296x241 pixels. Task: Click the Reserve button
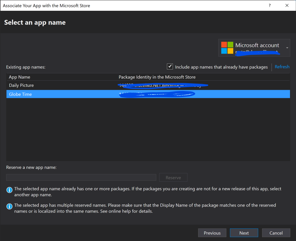(x=173, y=177)
